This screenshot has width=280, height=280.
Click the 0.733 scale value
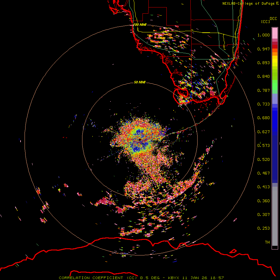(264, 104)
